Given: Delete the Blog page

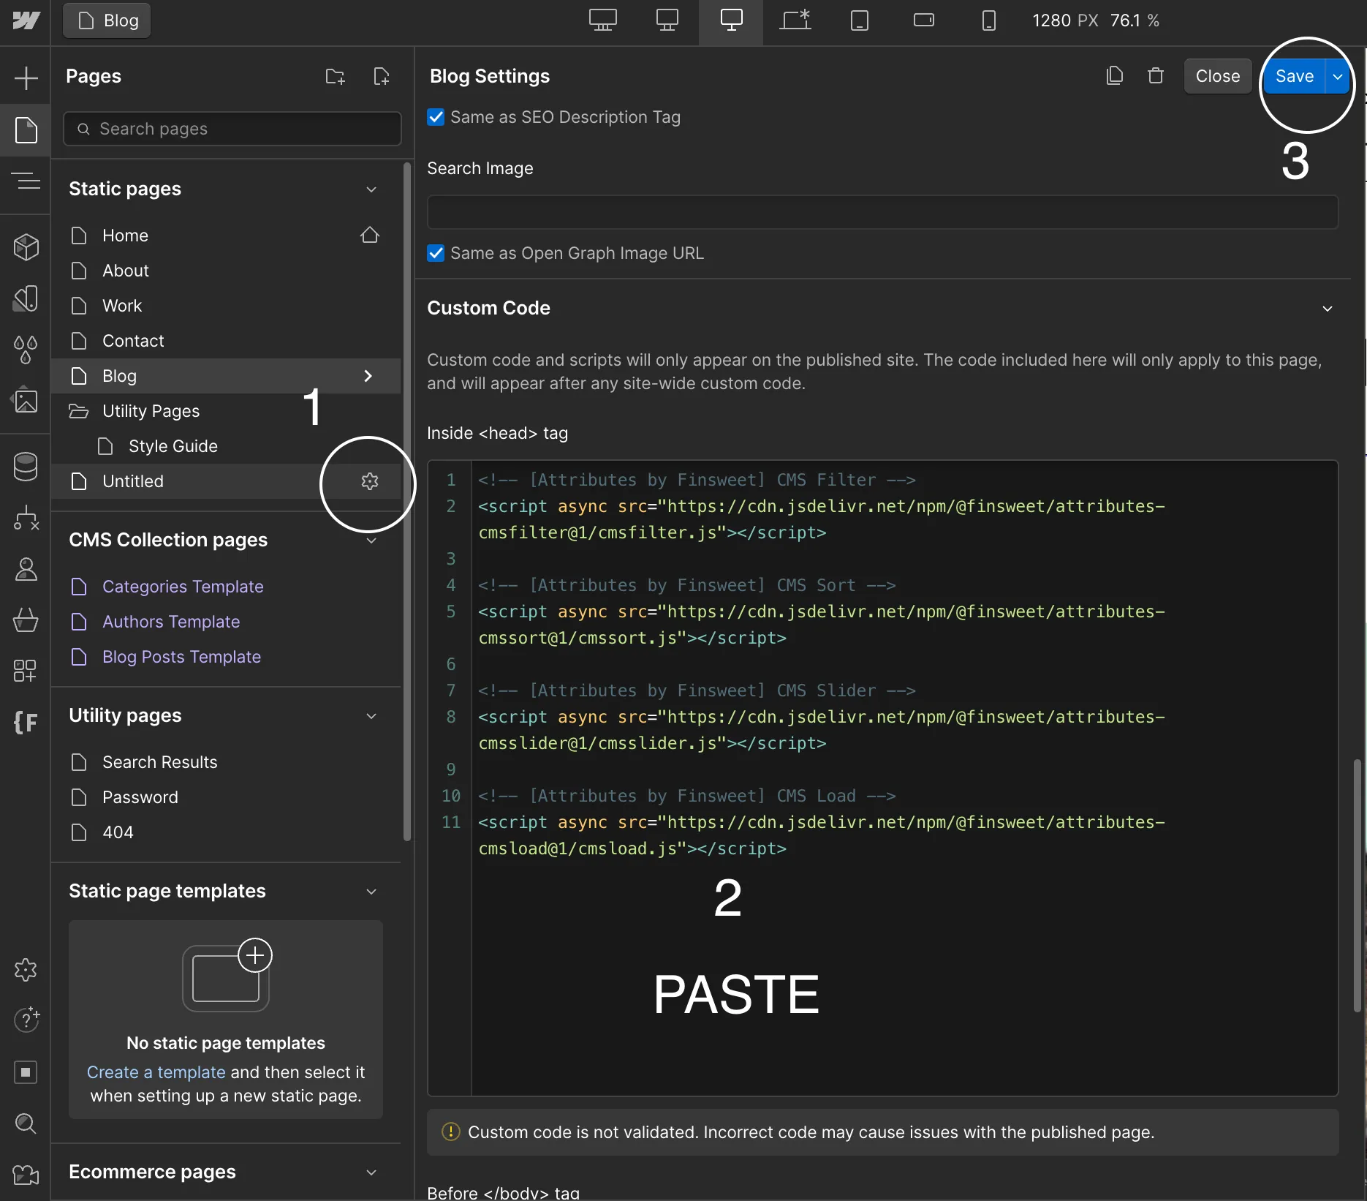Looking at the screenshot, I should pos(1155,76).
